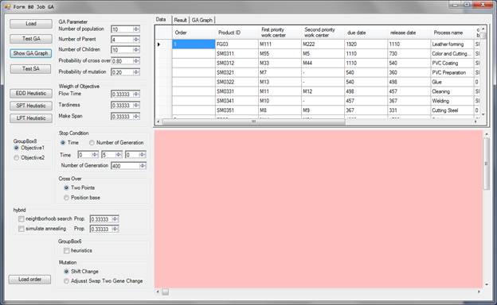
Task: Click Second priority work center header
Action: click(323, 33)
